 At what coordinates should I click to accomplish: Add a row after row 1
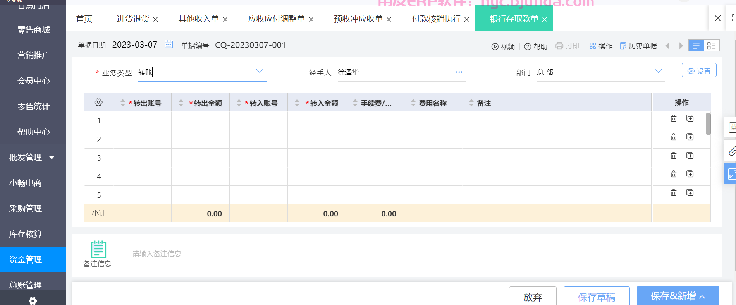[690, 118]
